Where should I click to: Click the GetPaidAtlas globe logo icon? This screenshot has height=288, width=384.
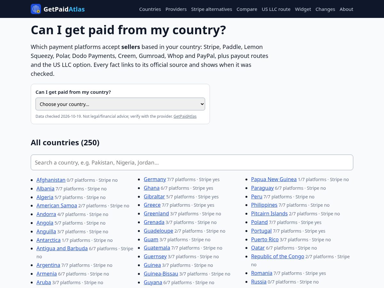[36, 9]
